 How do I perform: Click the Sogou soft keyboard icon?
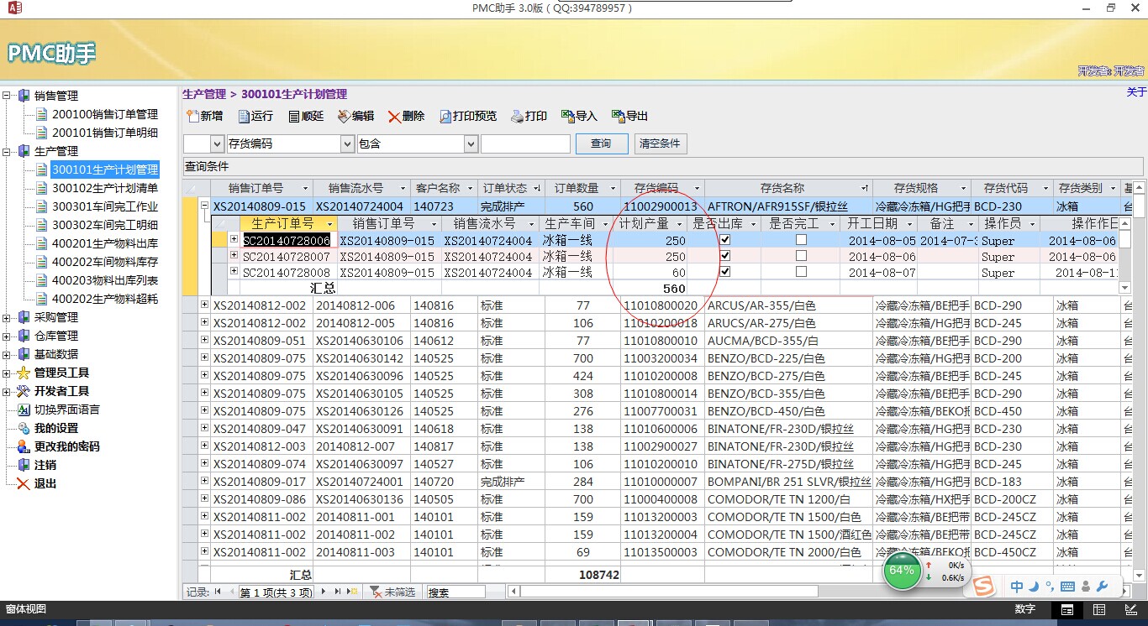coord(1068,587)
